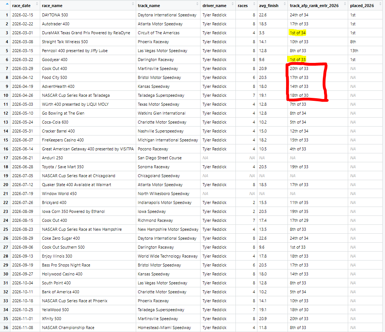Select the 4th of 33 rank cell
This screenshot has height=332, width=385.
318,149
